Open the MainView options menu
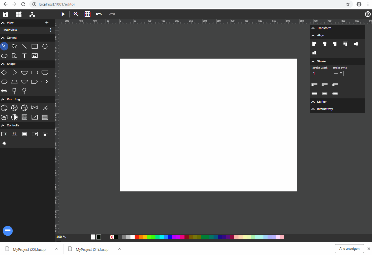The width and height of the screenshot is (372, 255). pyautogui.click(x=50, y=30)
